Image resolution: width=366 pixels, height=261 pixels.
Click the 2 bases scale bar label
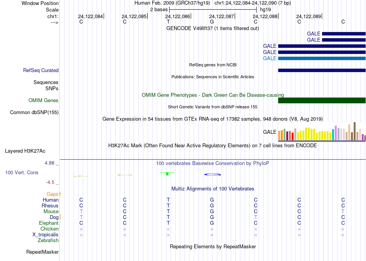pyautogui.click(x=159, y=10)
